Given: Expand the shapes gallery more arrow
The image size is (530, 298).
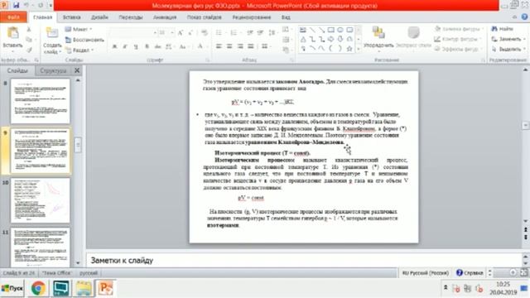Looking at the screenshot, I should point(359,50).
